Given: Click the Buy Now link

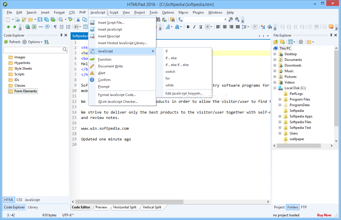Looking at the screenshot, I should pyautogui.click(x=324, y=215).
